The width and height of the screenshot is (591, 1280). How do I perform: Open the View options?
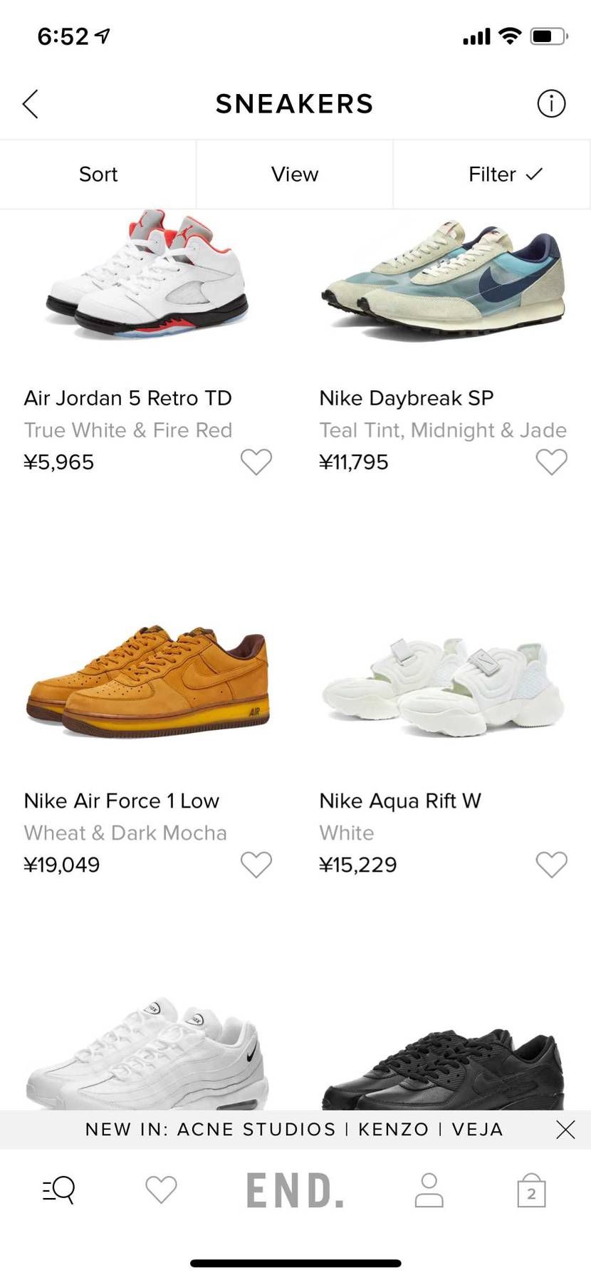pyautogui.click(x=295, y=175)
